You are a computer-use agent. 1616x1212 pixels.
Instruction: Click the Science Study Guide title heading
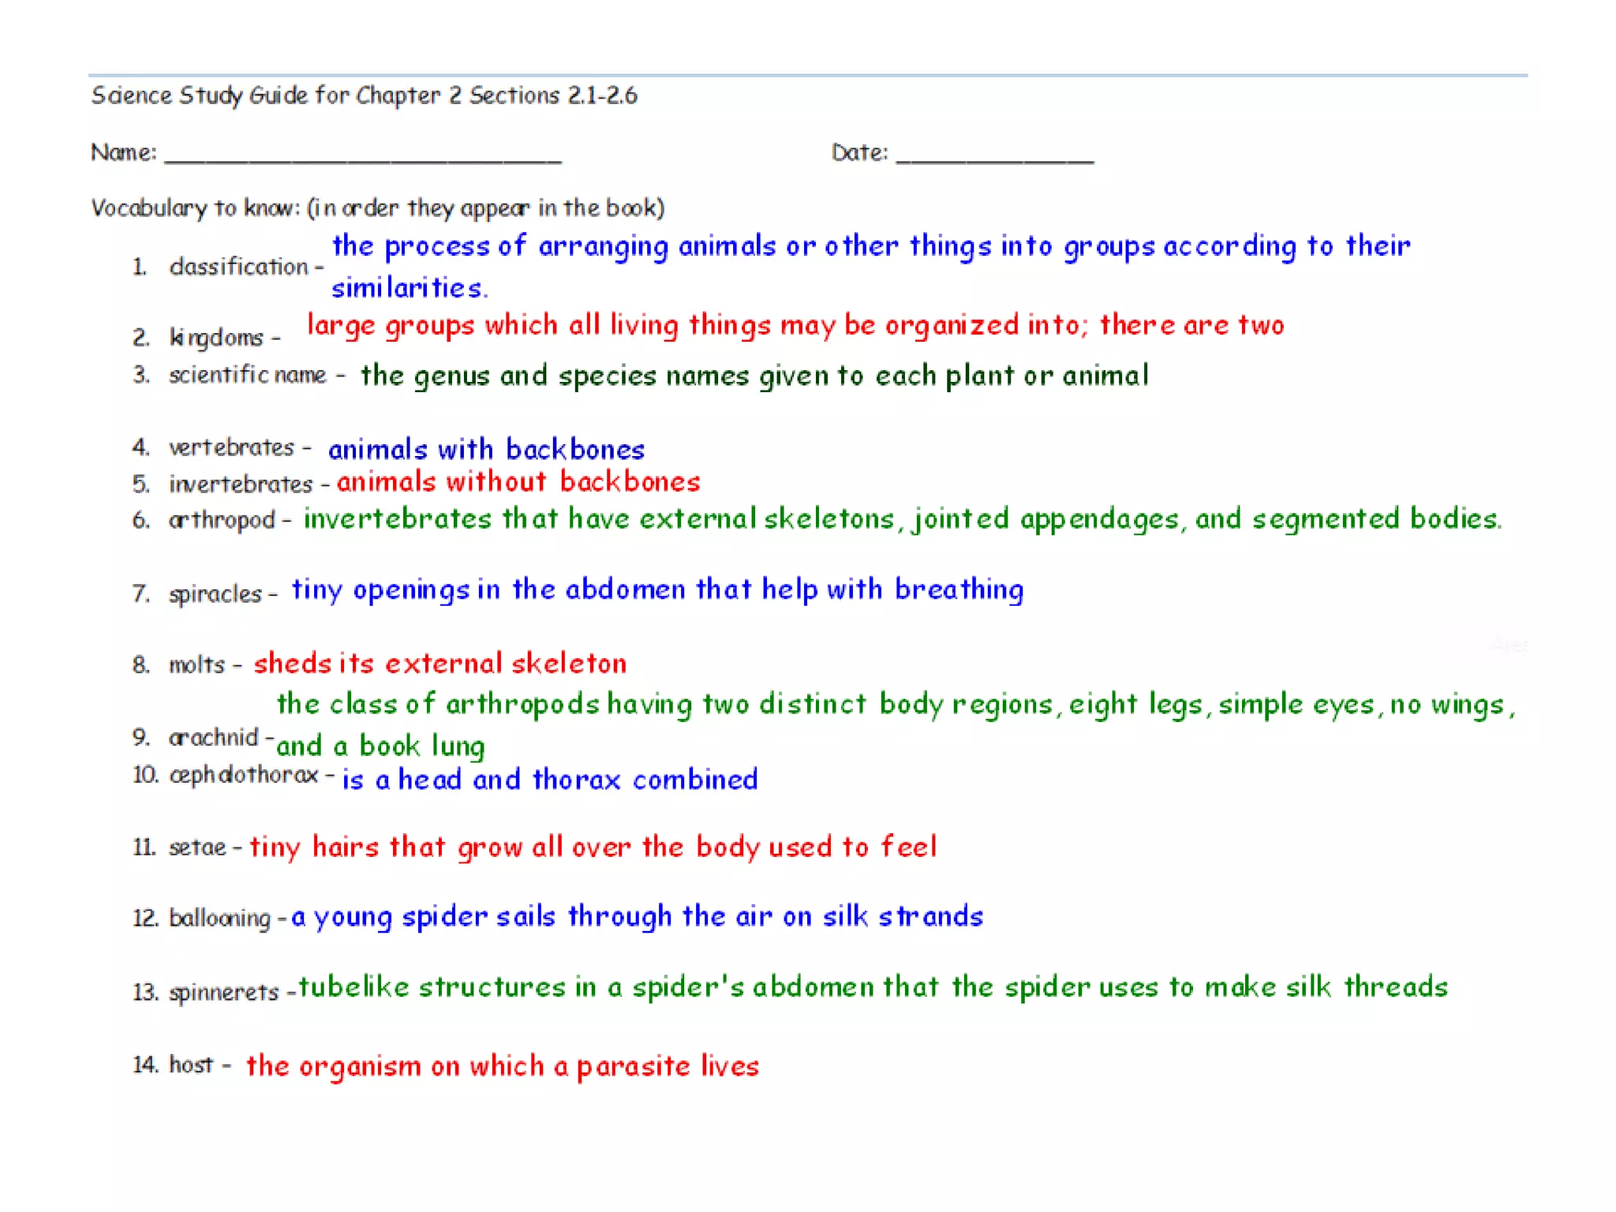(x=364, y=95)
